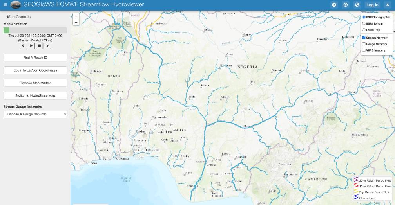Enable the Gauge Network layer
The width and height of the screenshot is (395, 205).
tap(364, 44)
